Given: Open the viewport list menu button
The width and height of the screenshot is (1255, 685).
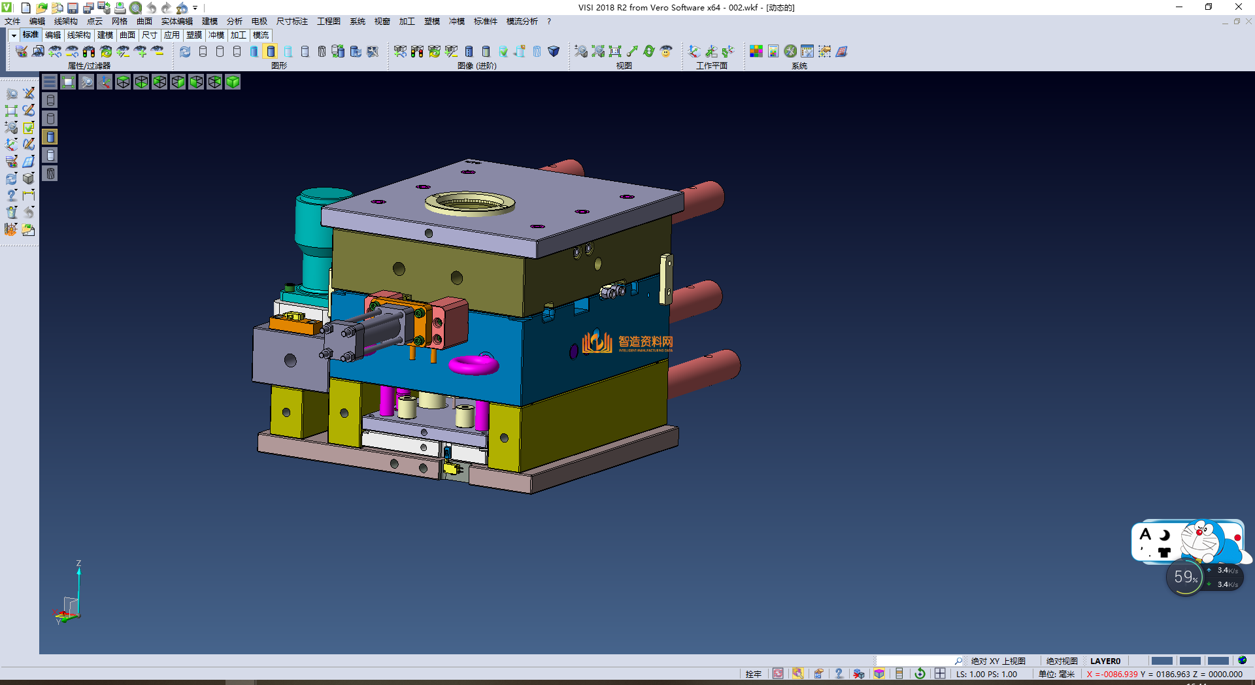Looking at the screenshot, I should pyautogui.click(x=50, y=82).
